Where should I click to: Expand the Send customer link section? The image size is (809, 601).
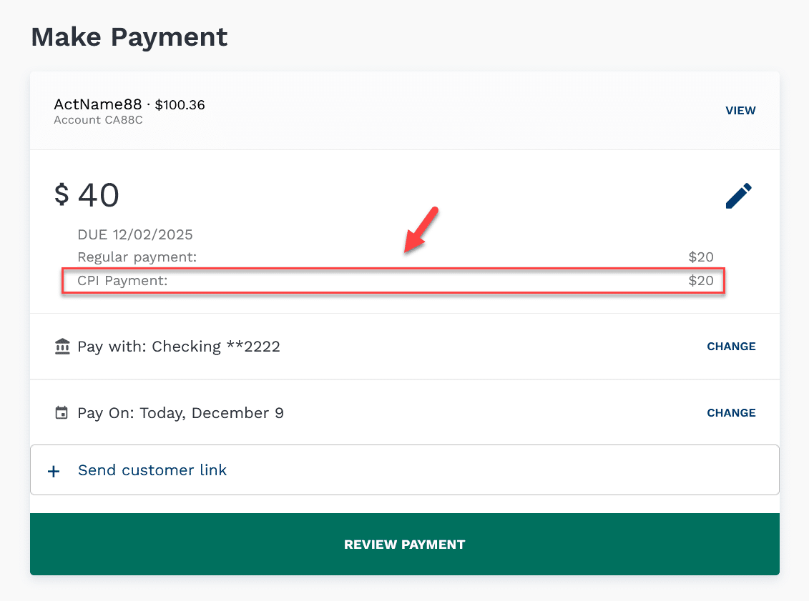click(x=152, y=470)
